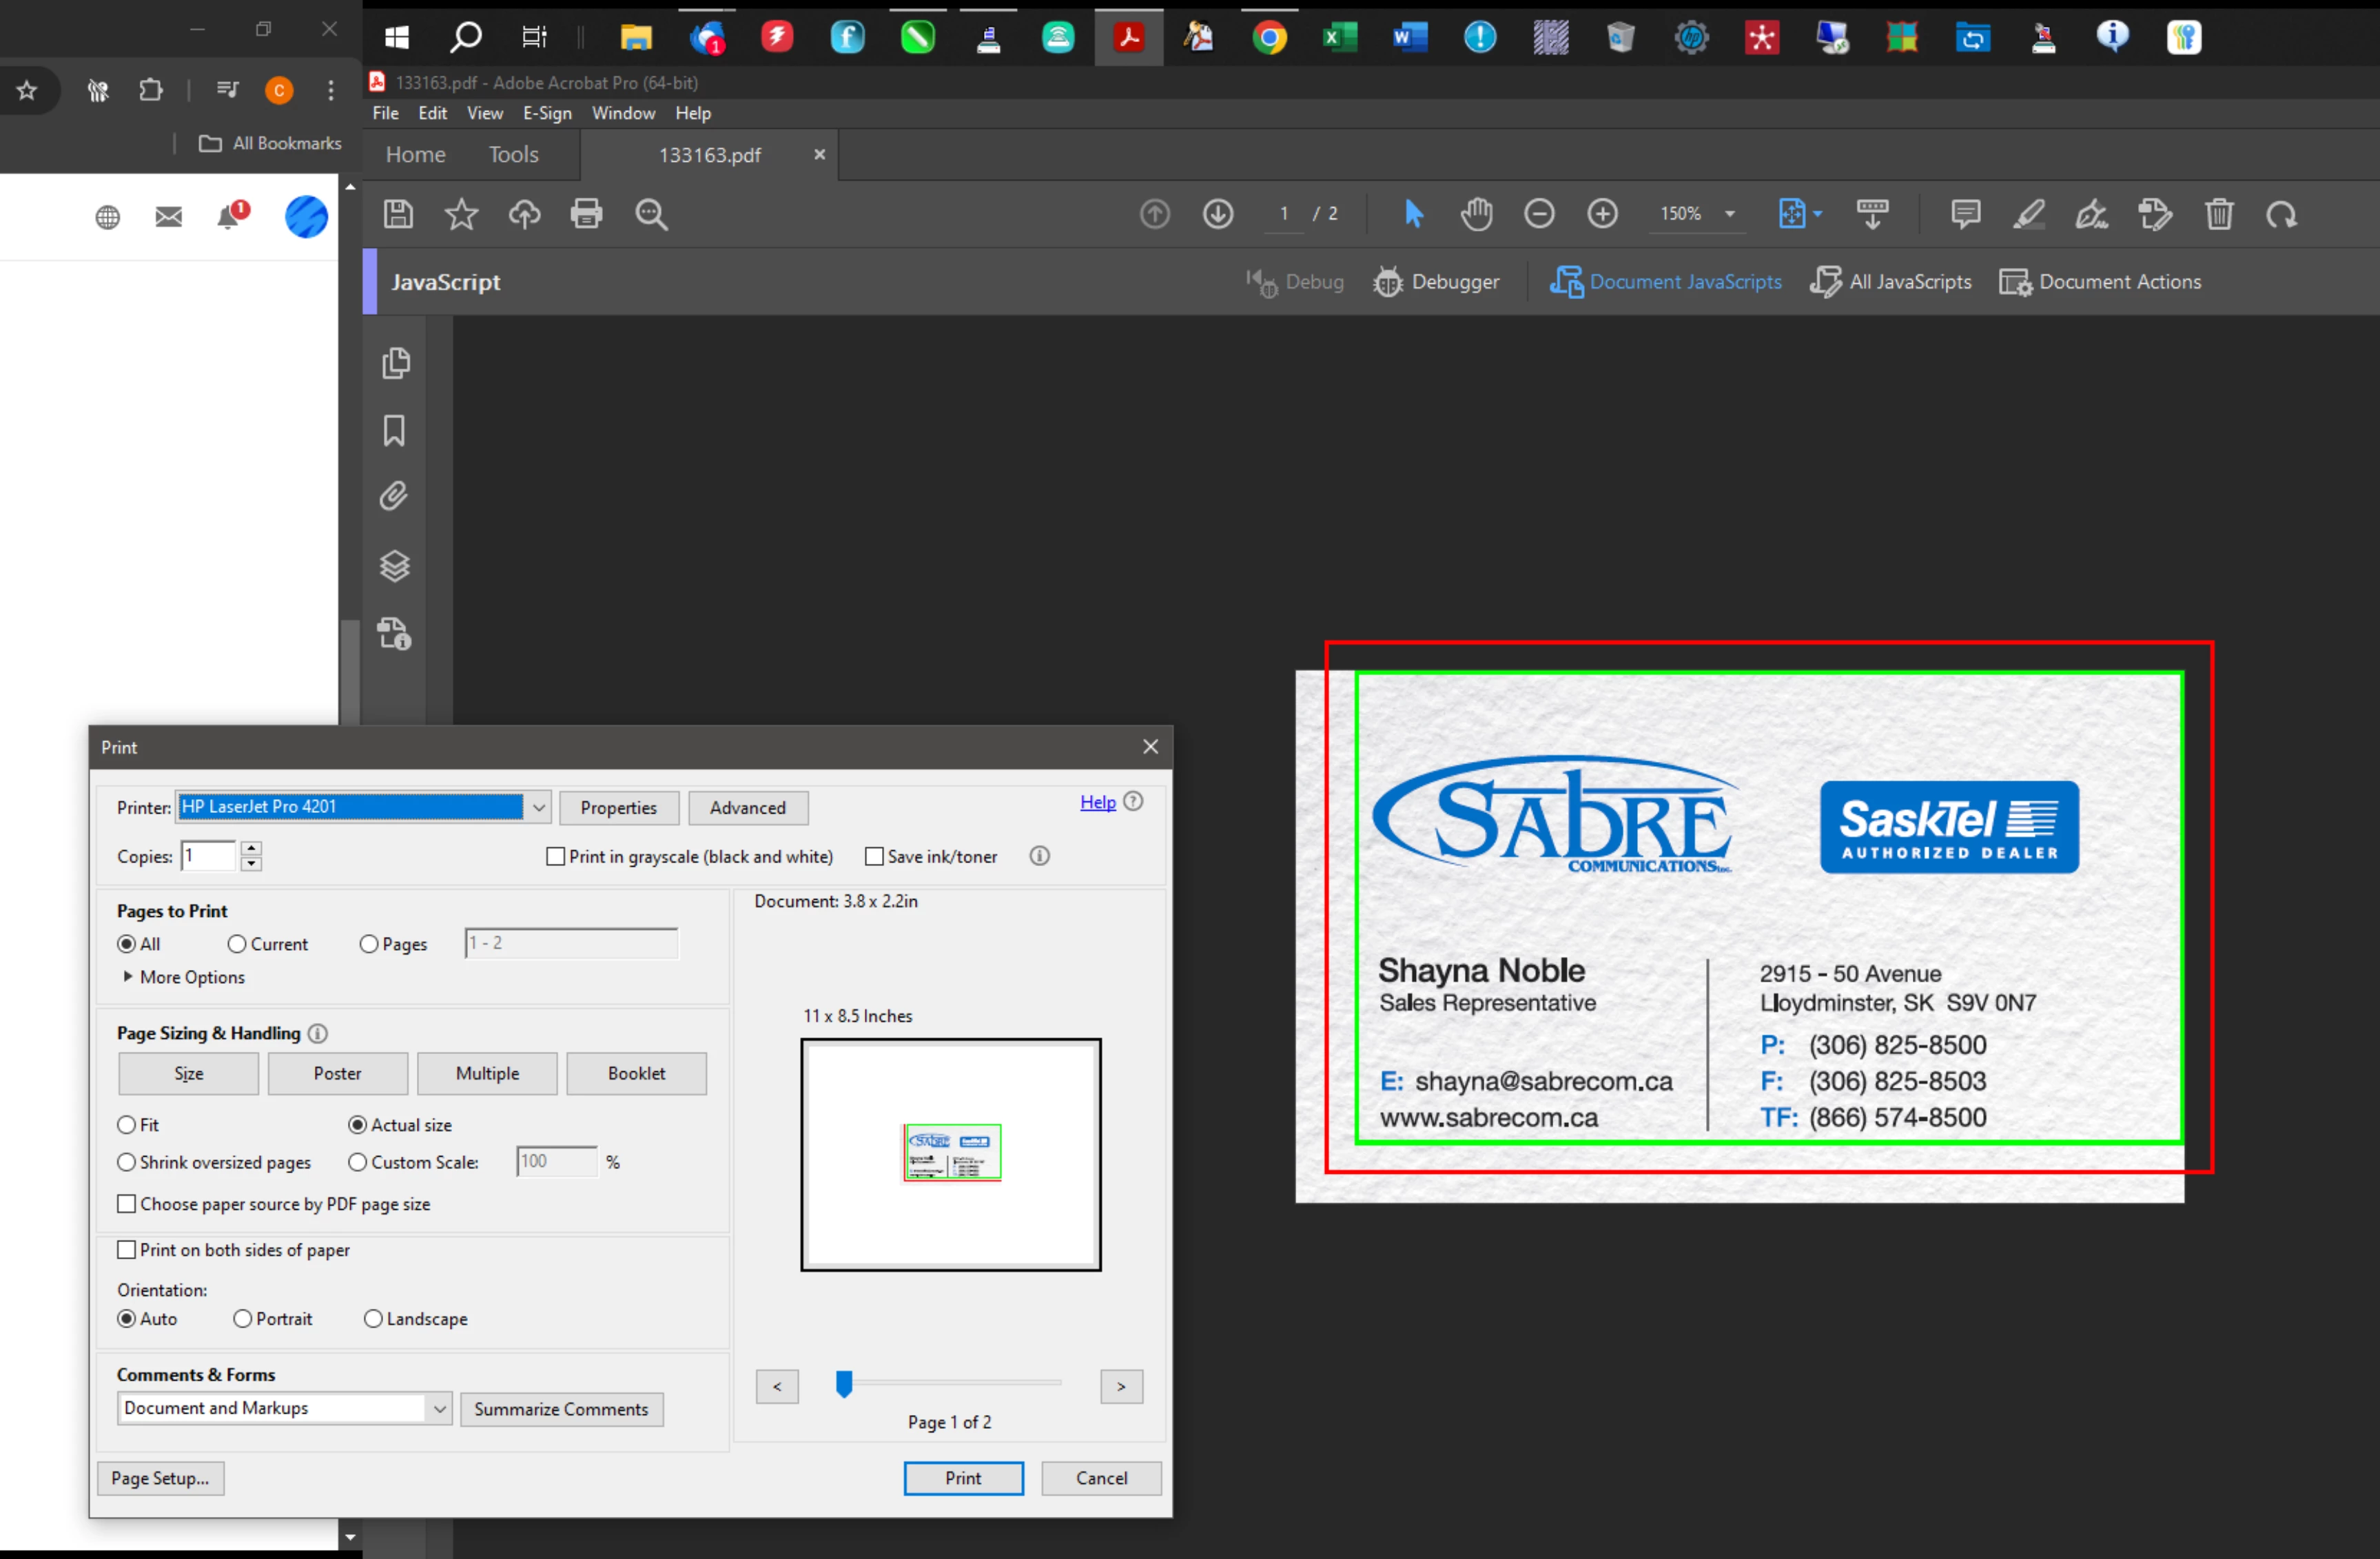The height and width of the screenshot is (1559, 2380).
Task: Open the Layers side panel
Action: coord(394,566)
